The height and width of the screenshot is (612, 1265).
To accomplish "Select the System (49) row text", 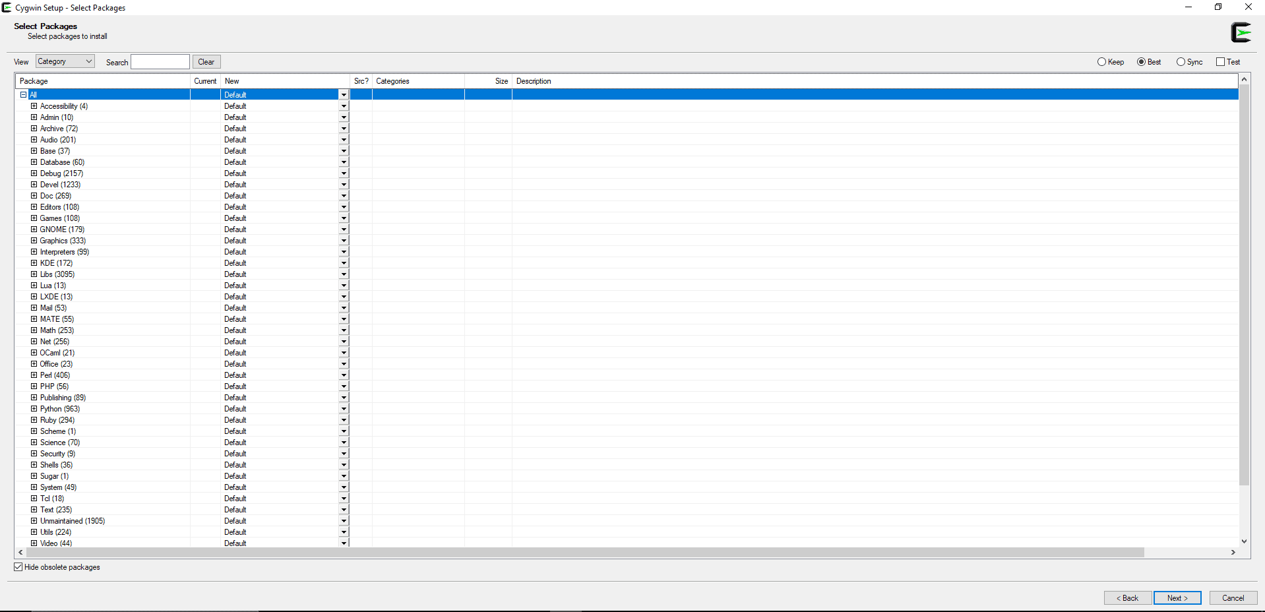I will (x=58, y=487).
